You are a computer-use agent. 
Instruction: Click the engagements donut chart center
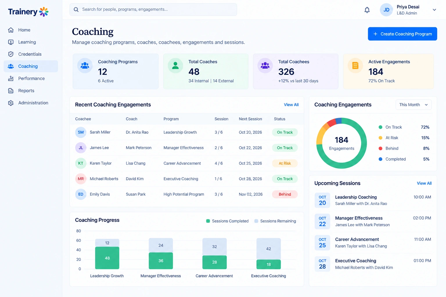click(x=341, y=143)
